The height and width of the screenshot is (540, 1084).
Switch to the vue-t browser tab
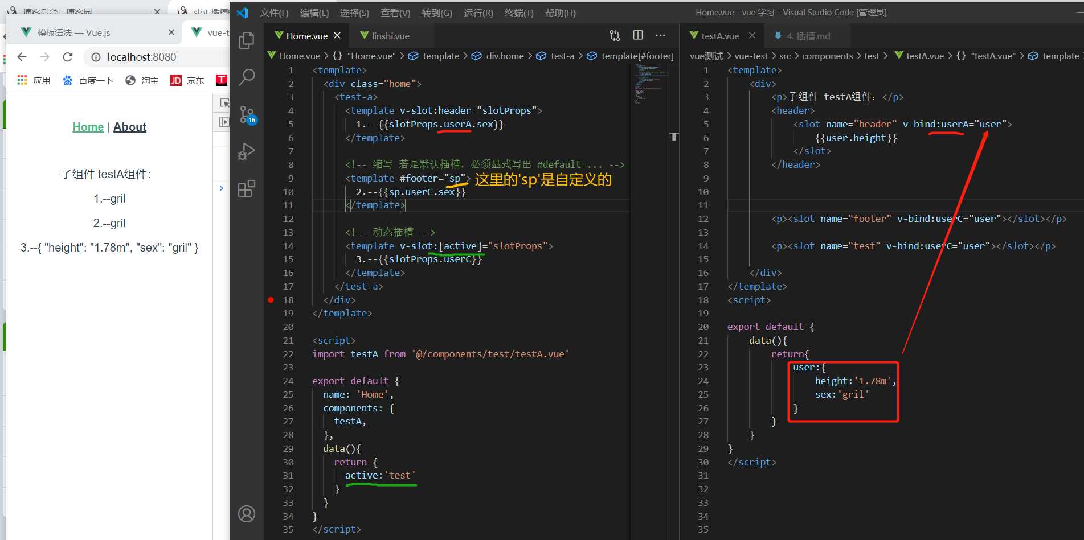point(208,32)
